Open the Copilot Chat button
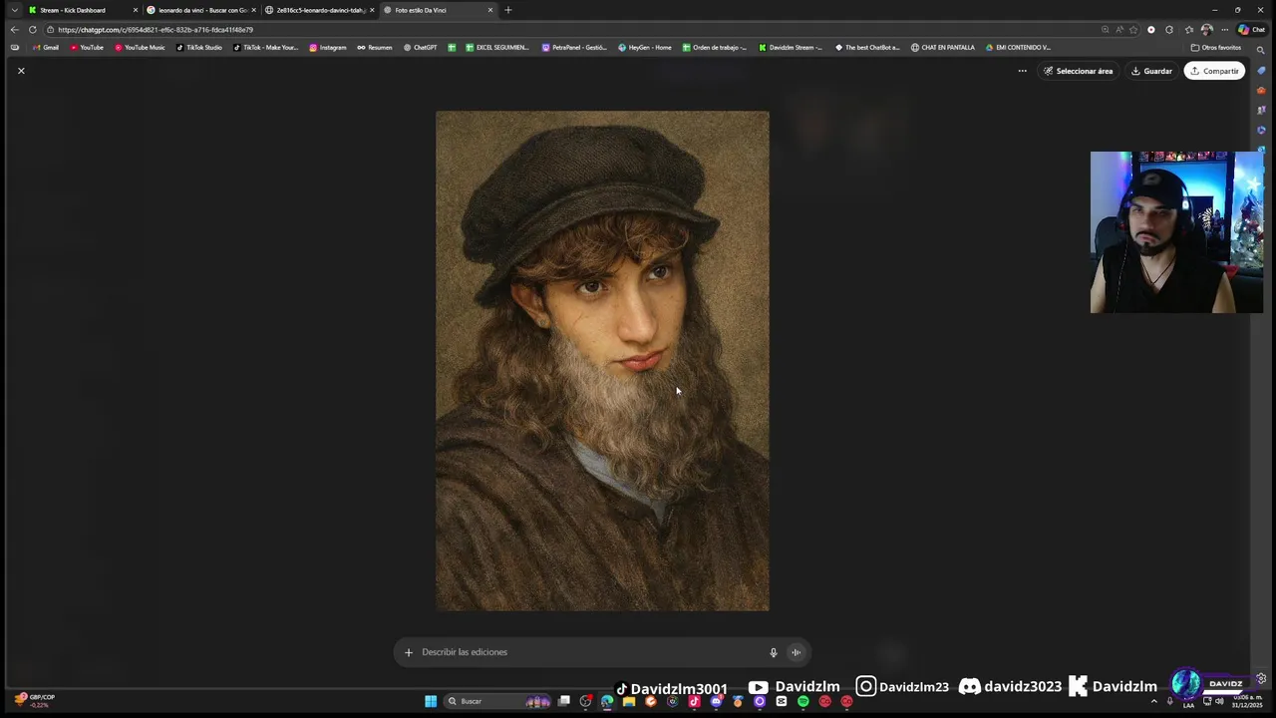Viewport: 1276px width, 718px height. [1251, 29]
